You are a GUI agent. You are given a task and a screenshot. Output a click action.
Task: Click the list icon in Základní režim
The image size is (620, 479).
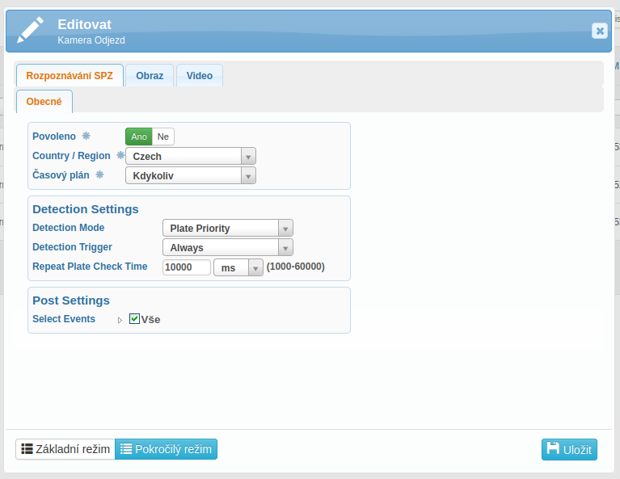coord(27,449)
